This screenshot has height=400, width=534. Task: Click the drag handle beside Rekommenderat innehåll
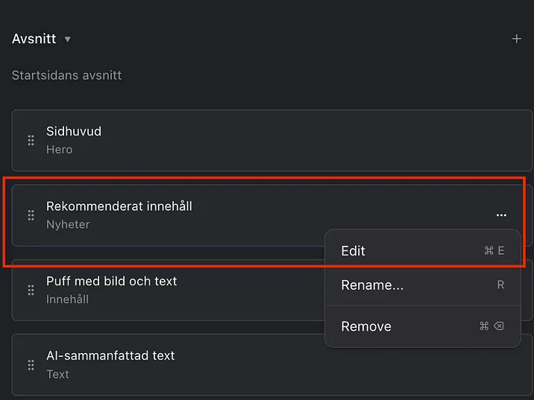coord(31,215)
